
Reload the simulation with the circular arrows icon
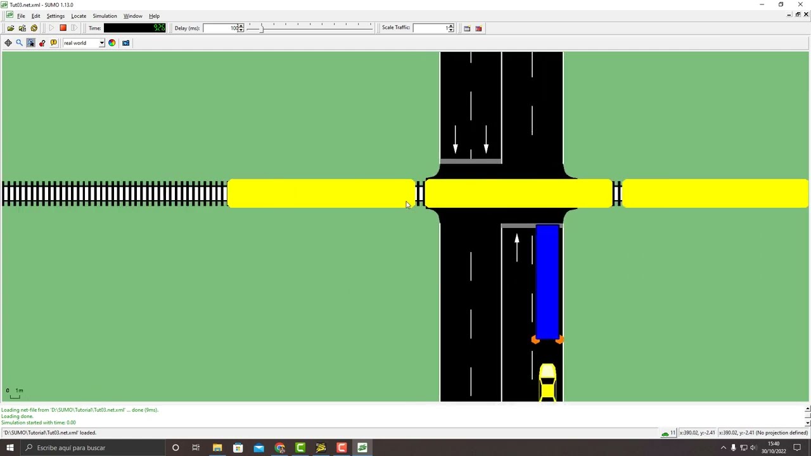[34, 28]
